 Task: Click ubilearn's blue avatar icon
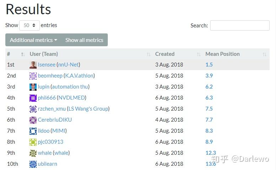pos(33,164)
